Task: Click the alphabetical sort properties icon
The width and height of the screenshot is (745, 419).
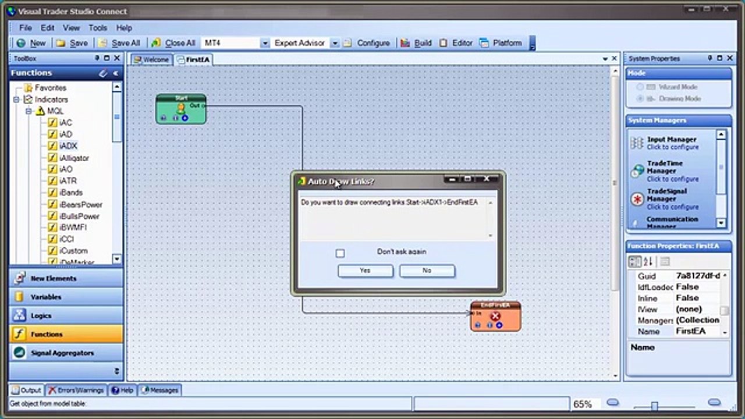Action: 648,262
